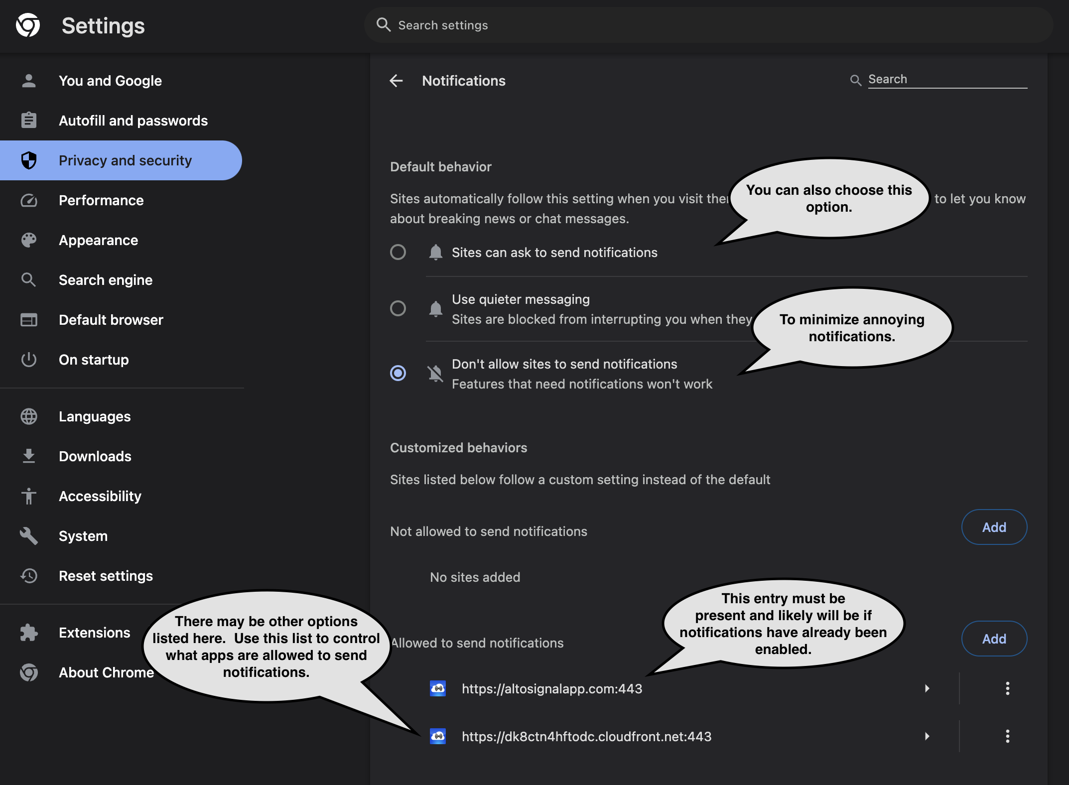Click Add for Not allowed to send notifications

pos(994,527)
